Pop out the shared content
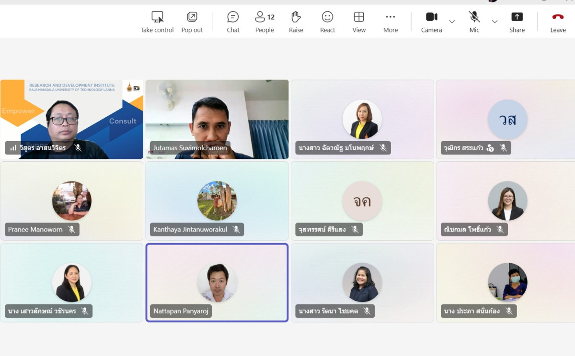This screenshot has width=575, height=356. pyautogui.click(x=192, y=18)
